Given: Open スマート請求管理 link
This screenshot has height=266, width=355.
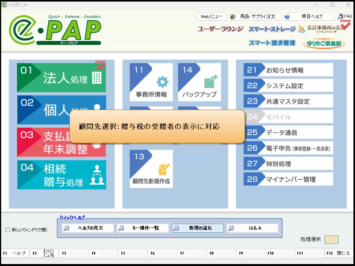Looking at the screenshot, I should pos(272,43).
